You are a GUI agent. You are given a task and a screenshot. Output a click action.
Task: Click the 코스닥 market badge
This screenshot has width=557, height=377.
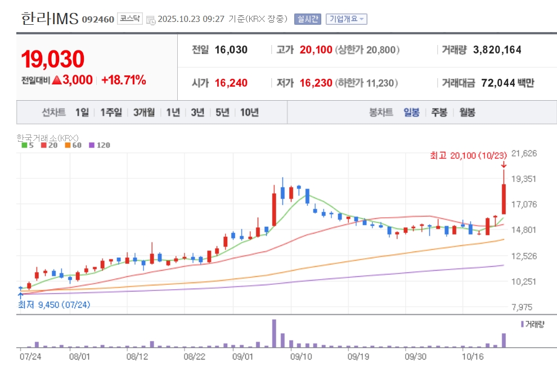pyautogui.click(x=131, y=19)
